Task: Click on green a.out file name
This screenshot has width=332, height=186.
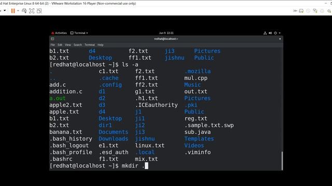Action: [x=58, y=98]
